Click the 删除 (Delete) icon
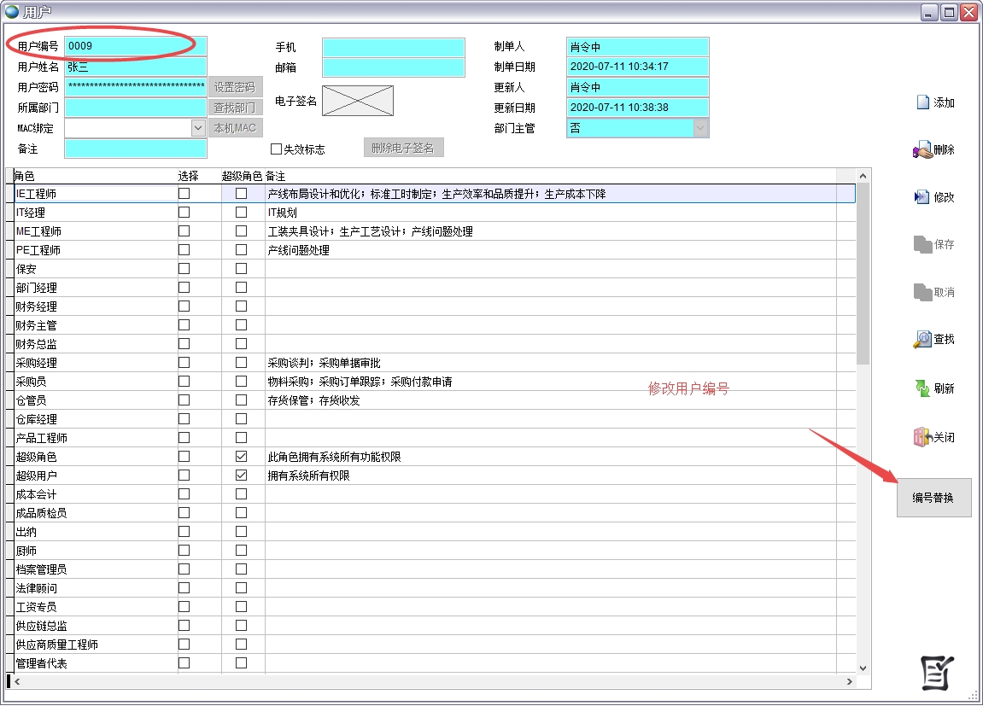The width and height of the screenshot is (983, 706). point(922,150)
